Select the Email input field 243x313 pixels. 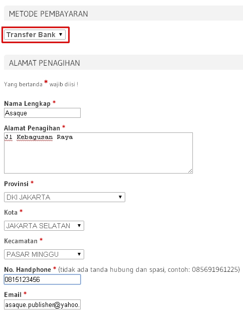(42, 304)
